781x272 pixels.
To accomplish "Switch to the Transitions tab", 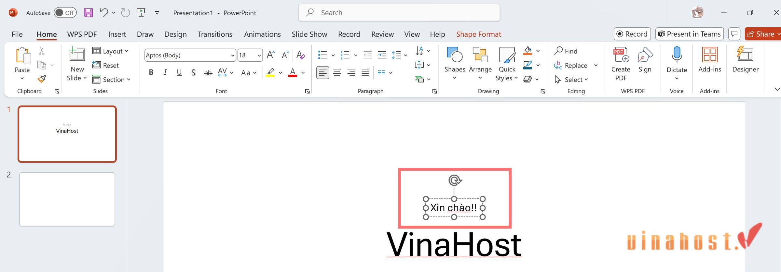I will tap(215, 34).
